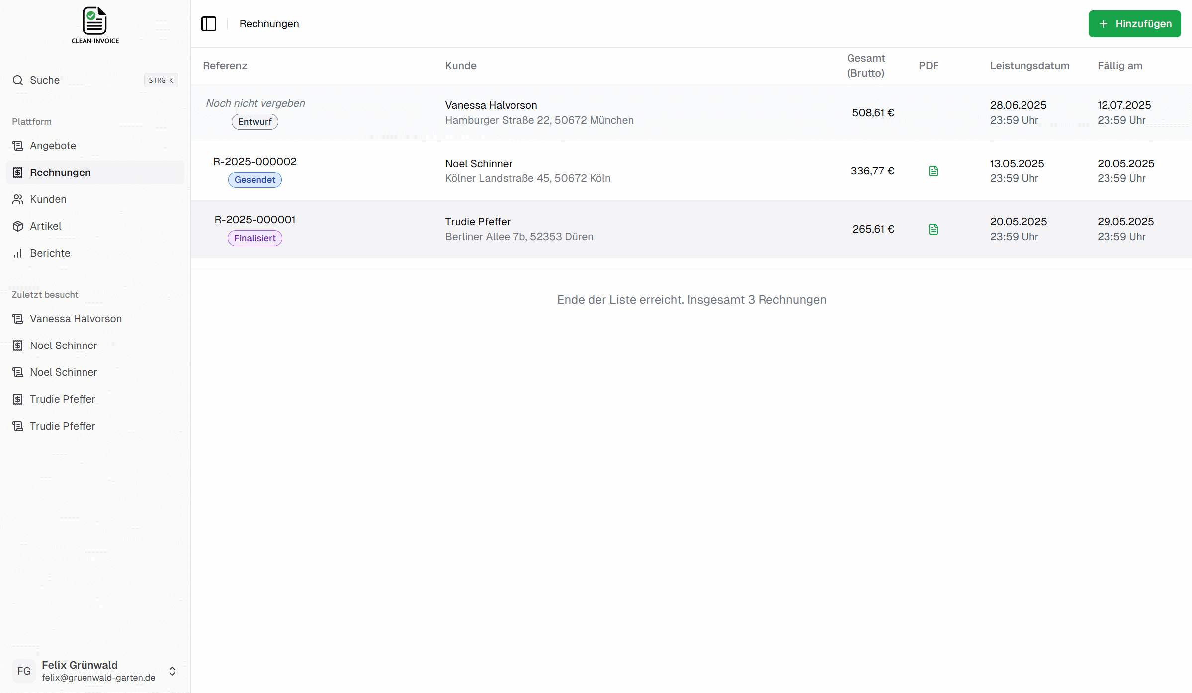Click the PDF column header

[929, 66]
